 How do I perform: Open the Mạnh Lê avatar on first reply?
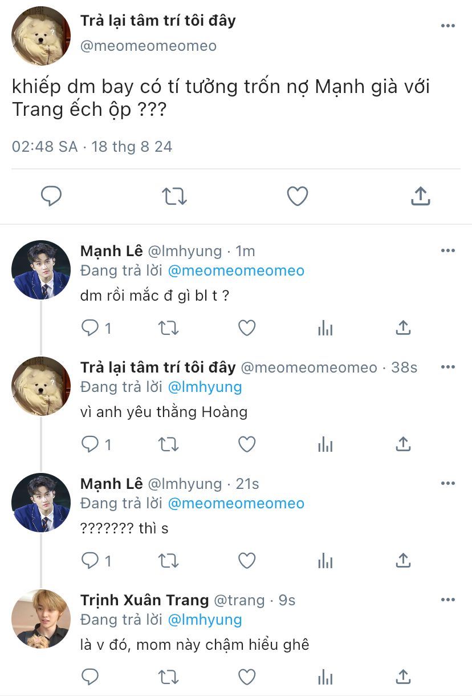tap(41, 270)
